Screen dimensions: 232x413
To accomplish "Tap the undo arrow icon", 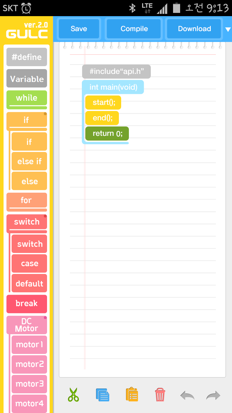I will click(x=187, y=395).
